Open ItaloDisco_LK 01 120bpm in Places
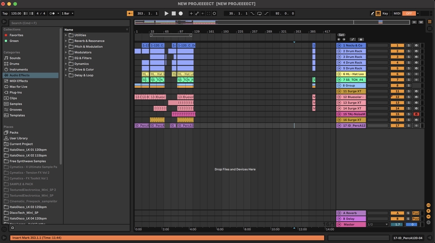 click(x=28, y=150)
